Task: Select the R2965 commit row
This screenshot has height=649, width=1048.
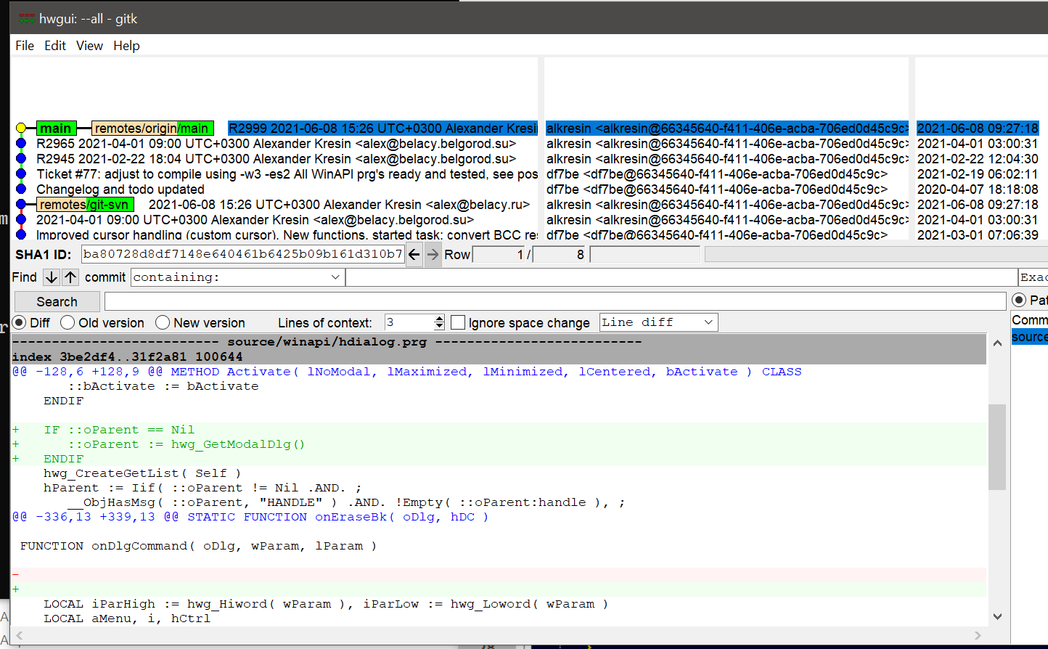Action: (x=276, y=144)
